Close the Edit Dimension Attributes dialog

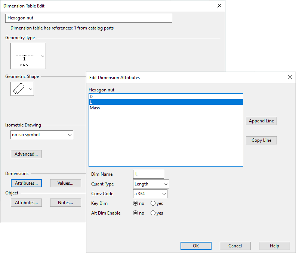point(290,77)
